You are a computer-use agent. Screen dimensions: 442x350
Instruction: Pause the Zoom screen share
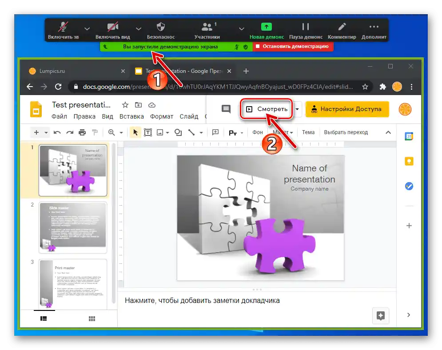coord(306,31)
